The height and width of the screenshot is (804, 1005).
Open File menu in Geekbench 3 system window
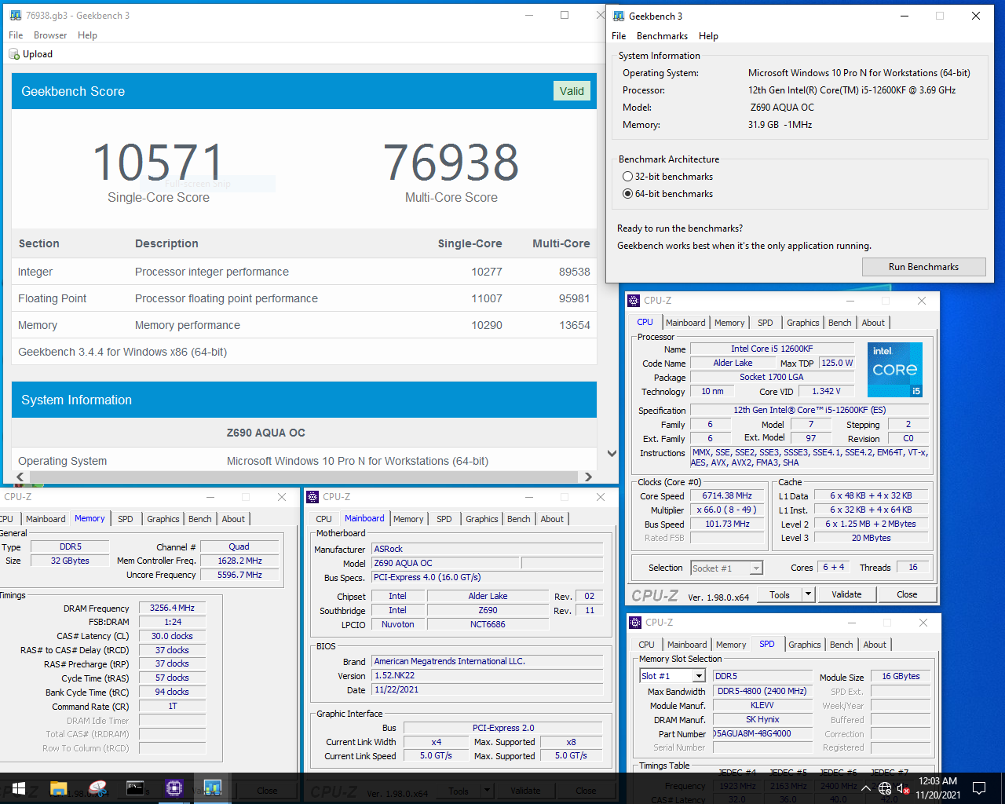tap(619, 36)
